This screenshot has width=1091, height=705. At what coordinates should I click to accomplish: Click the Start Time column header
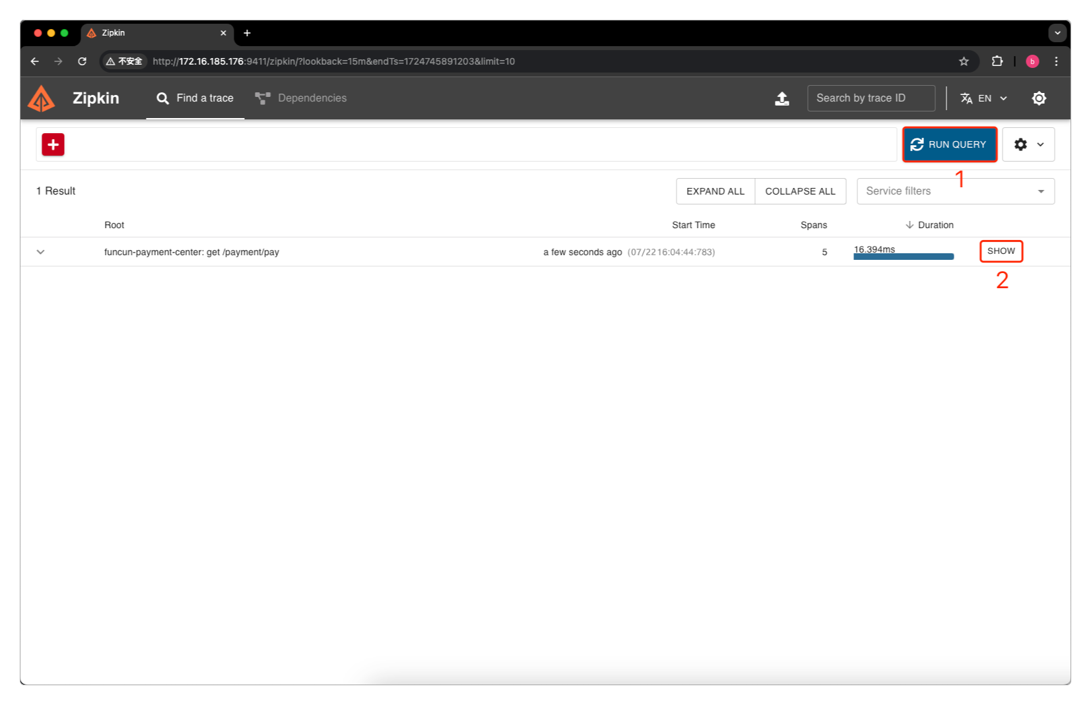tap(693, 225)
